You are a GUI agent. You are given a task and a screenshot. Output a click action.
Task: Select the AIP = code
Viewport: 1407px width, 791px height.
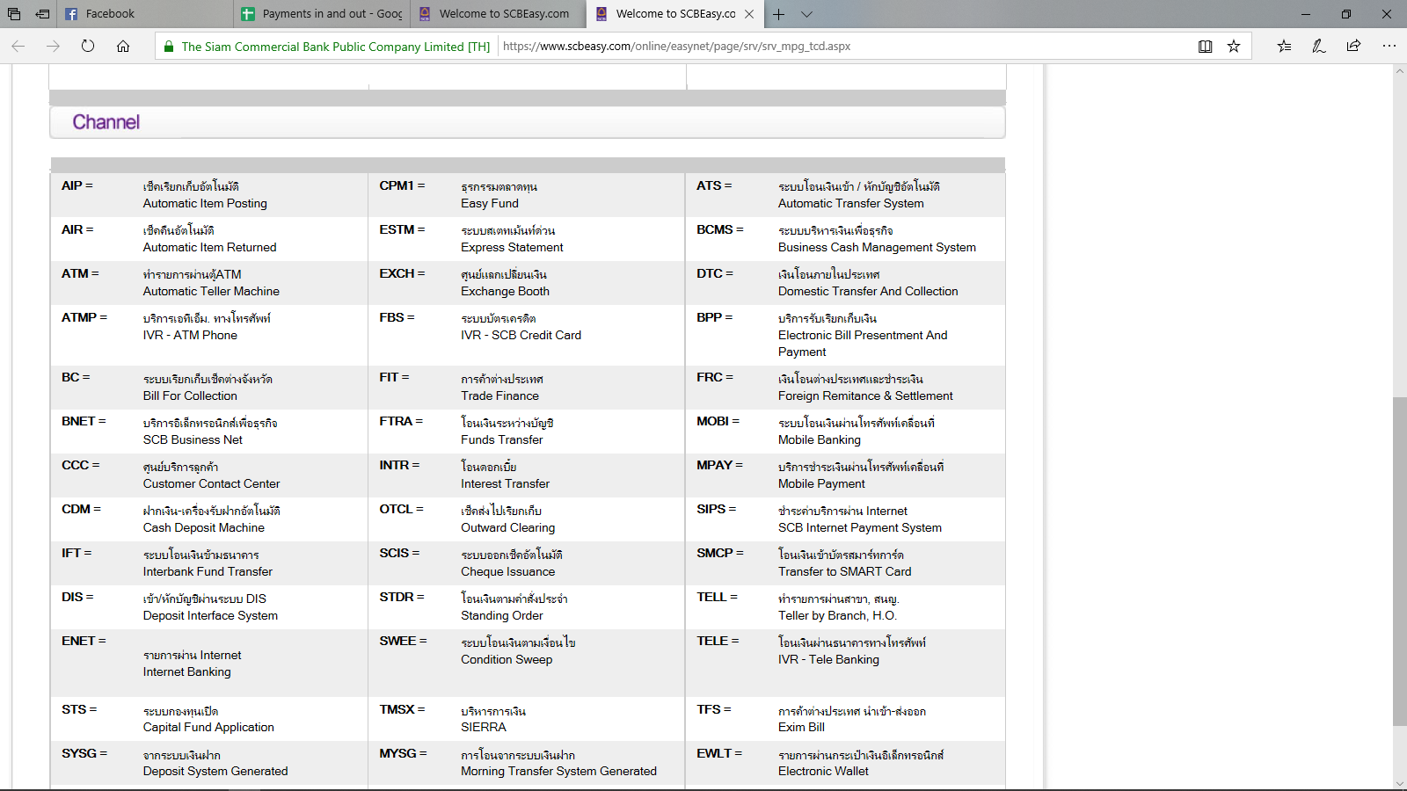pos(77,185)
